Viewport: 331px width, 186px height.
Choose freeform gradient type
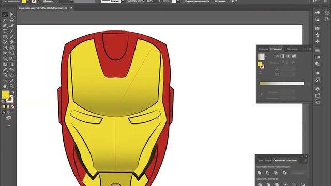(294, 56)
